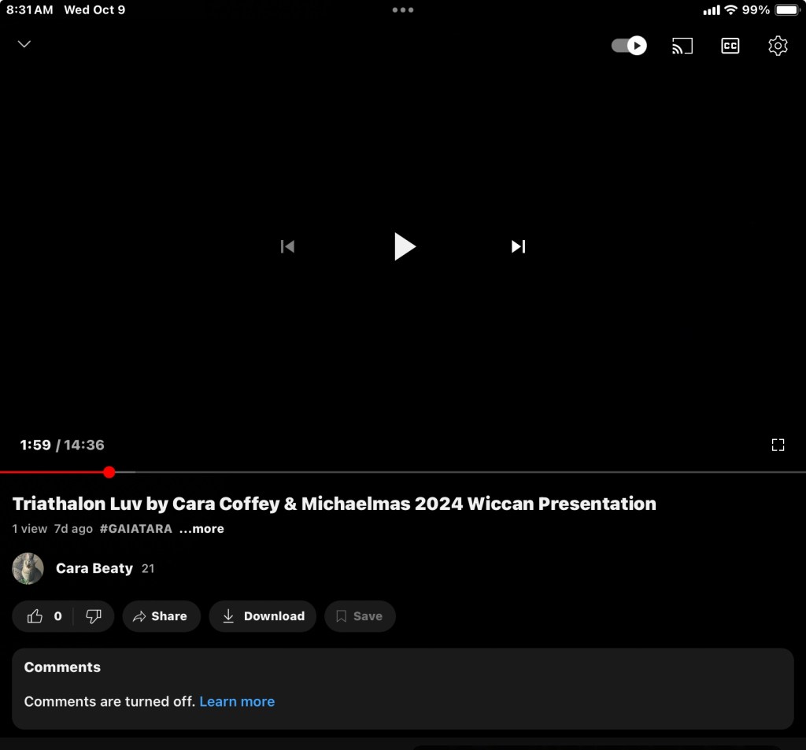Share this video

point(161,616)
